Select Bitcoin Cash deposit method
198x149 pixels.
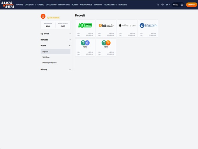pyautogui.click(x=85, y=28)
